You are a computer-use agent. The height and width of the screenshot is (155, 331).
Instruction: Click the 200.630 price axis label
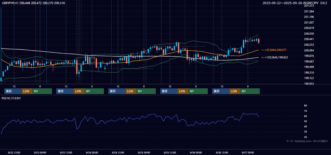[x=309, y=34]
